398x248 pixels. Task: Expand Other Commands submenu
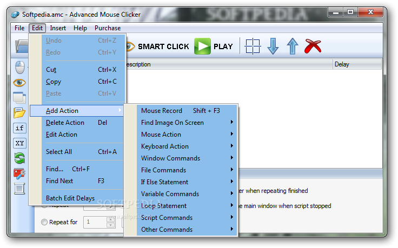[187, 230]
